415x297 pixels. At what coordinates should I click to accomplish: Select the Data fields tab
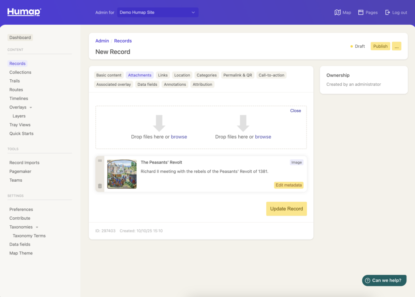pyautogui.click(x=147, y=85)
